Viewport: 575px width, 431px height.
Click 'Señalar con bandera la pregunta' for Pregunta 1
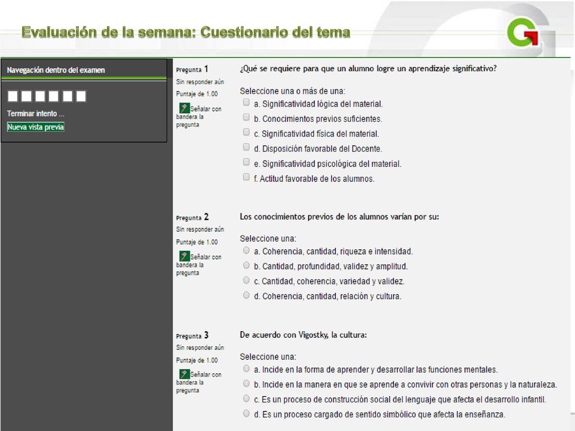pos(200,117)
